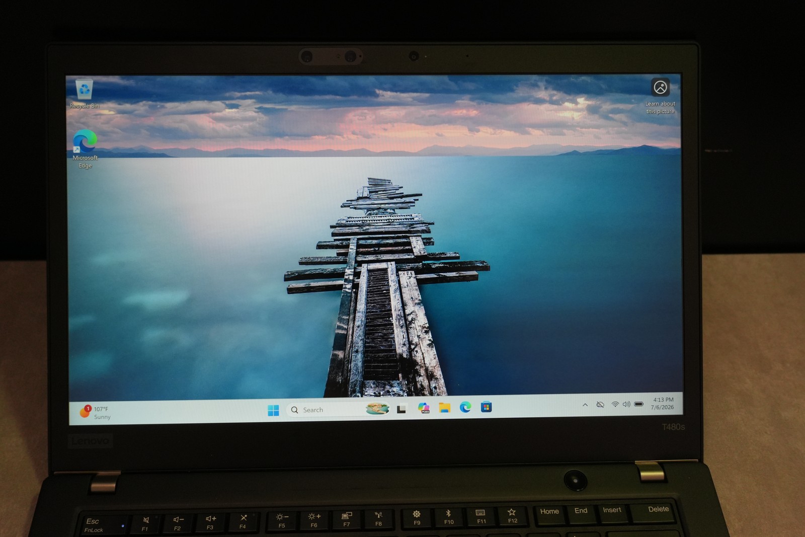Expand the hidden system tray icons
The image size is (805, 537).
585,405
